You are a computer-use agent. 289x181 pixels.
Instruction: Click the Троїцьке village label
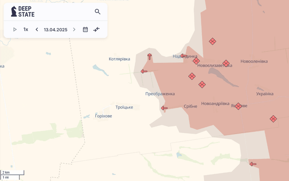tap(124, 107)
